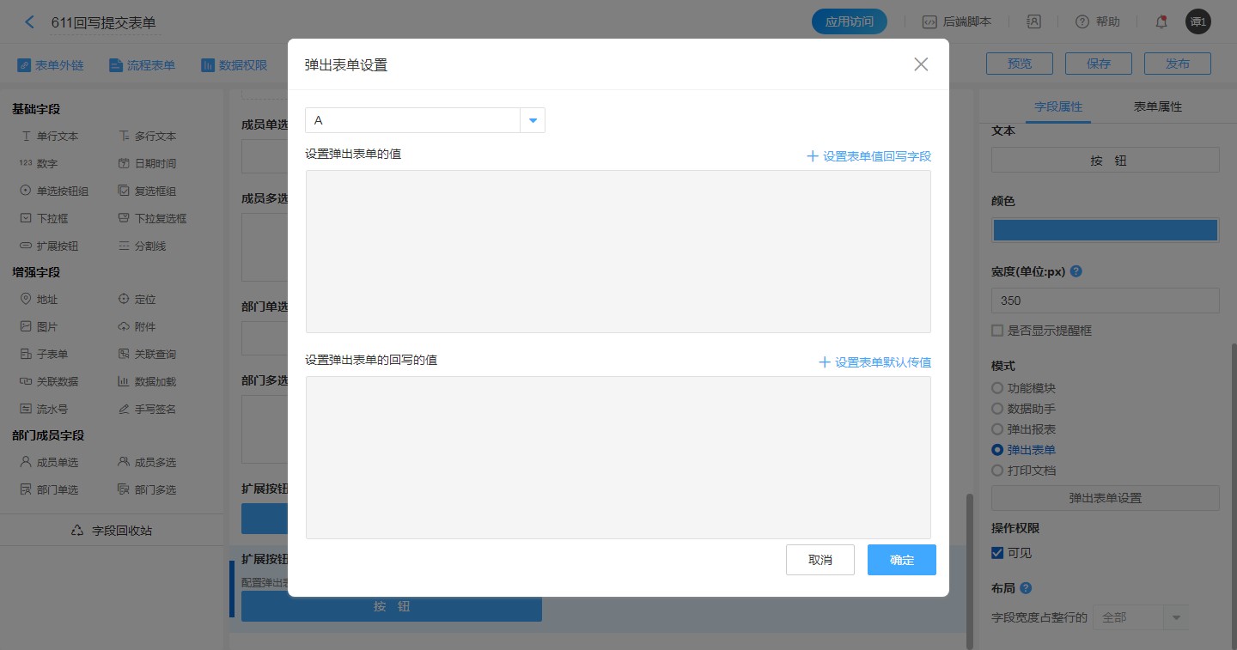This screenshot has height=650, width=1237.
Task: Enable the 是否显示提醒框 checkbox
Action: pos(997,331)
